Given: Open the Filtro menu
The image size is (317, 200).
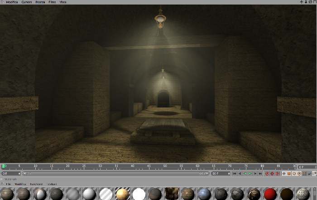Looking at the screenshot, I should point(52,2).
